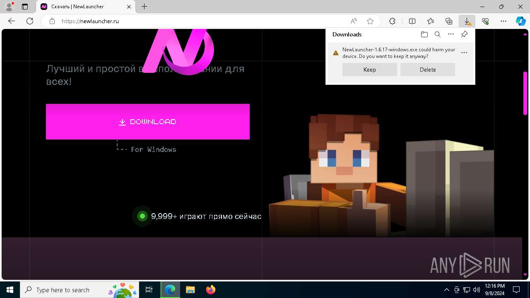The width and height of the screenshot is (530, 298).
Task: Click scrollbar down arrow on page
Action: click(x=525, y=274)
